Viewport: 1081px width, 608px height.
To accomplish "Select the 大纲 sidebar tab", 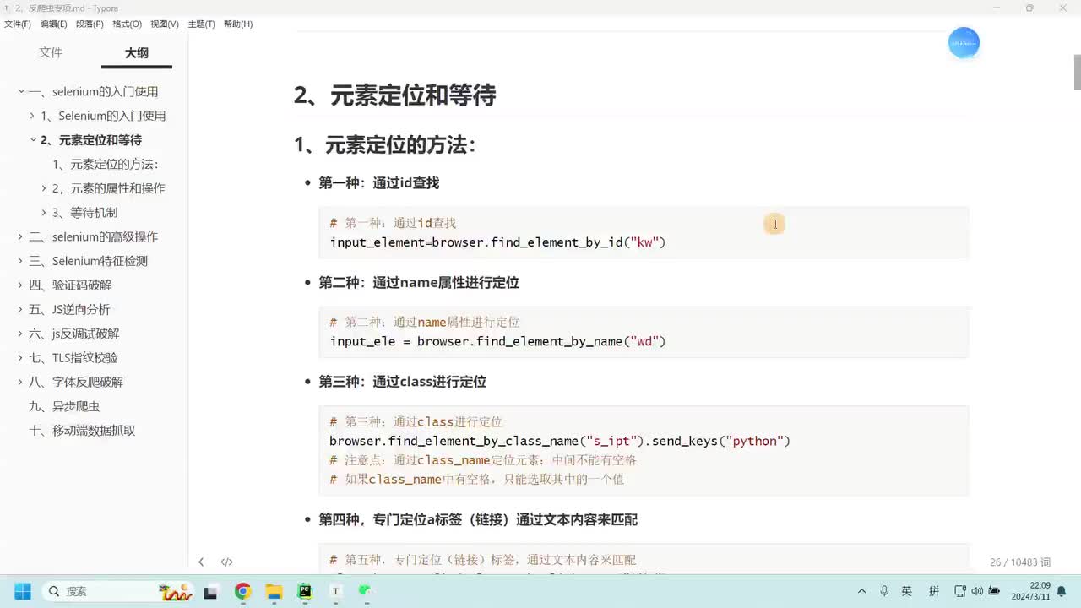I will pyautogui.click(x=137, y=52).
